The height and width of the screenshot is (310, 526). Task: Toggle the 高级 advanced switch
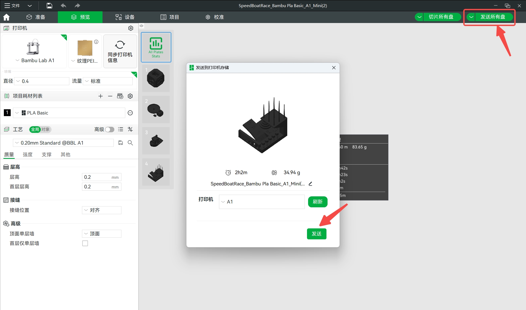[x=110, y=129]
